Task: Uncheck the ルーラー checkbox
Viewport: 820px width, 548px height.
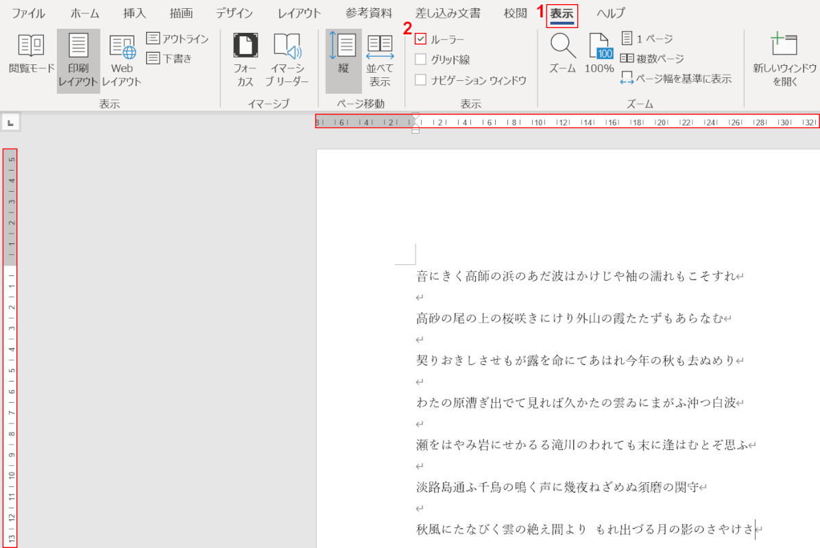Action: (x=421, y=40)
